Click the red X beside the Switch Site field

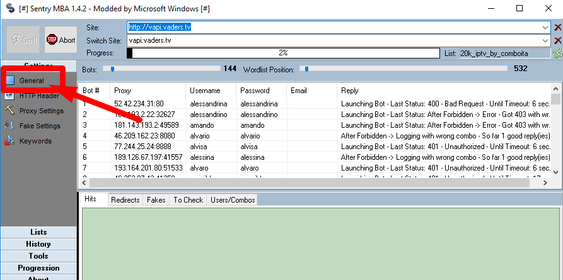click(557, 40)
